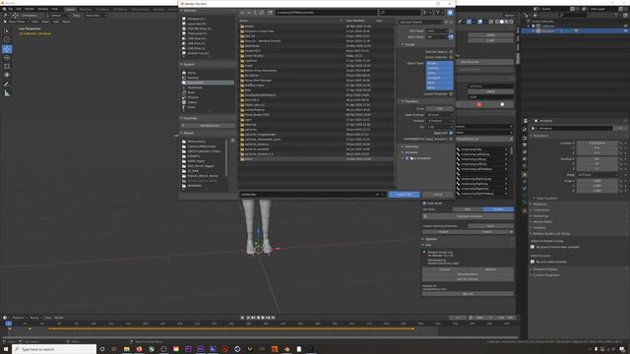Go to parent directory in file browser
This screenshot has height=354, width=630.
point(255,13)
